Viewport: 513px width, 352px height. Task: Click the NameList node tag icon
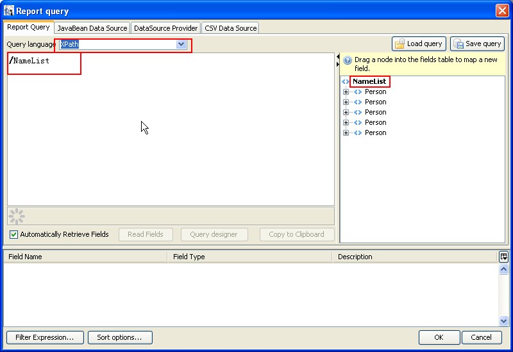coord(346,82)
